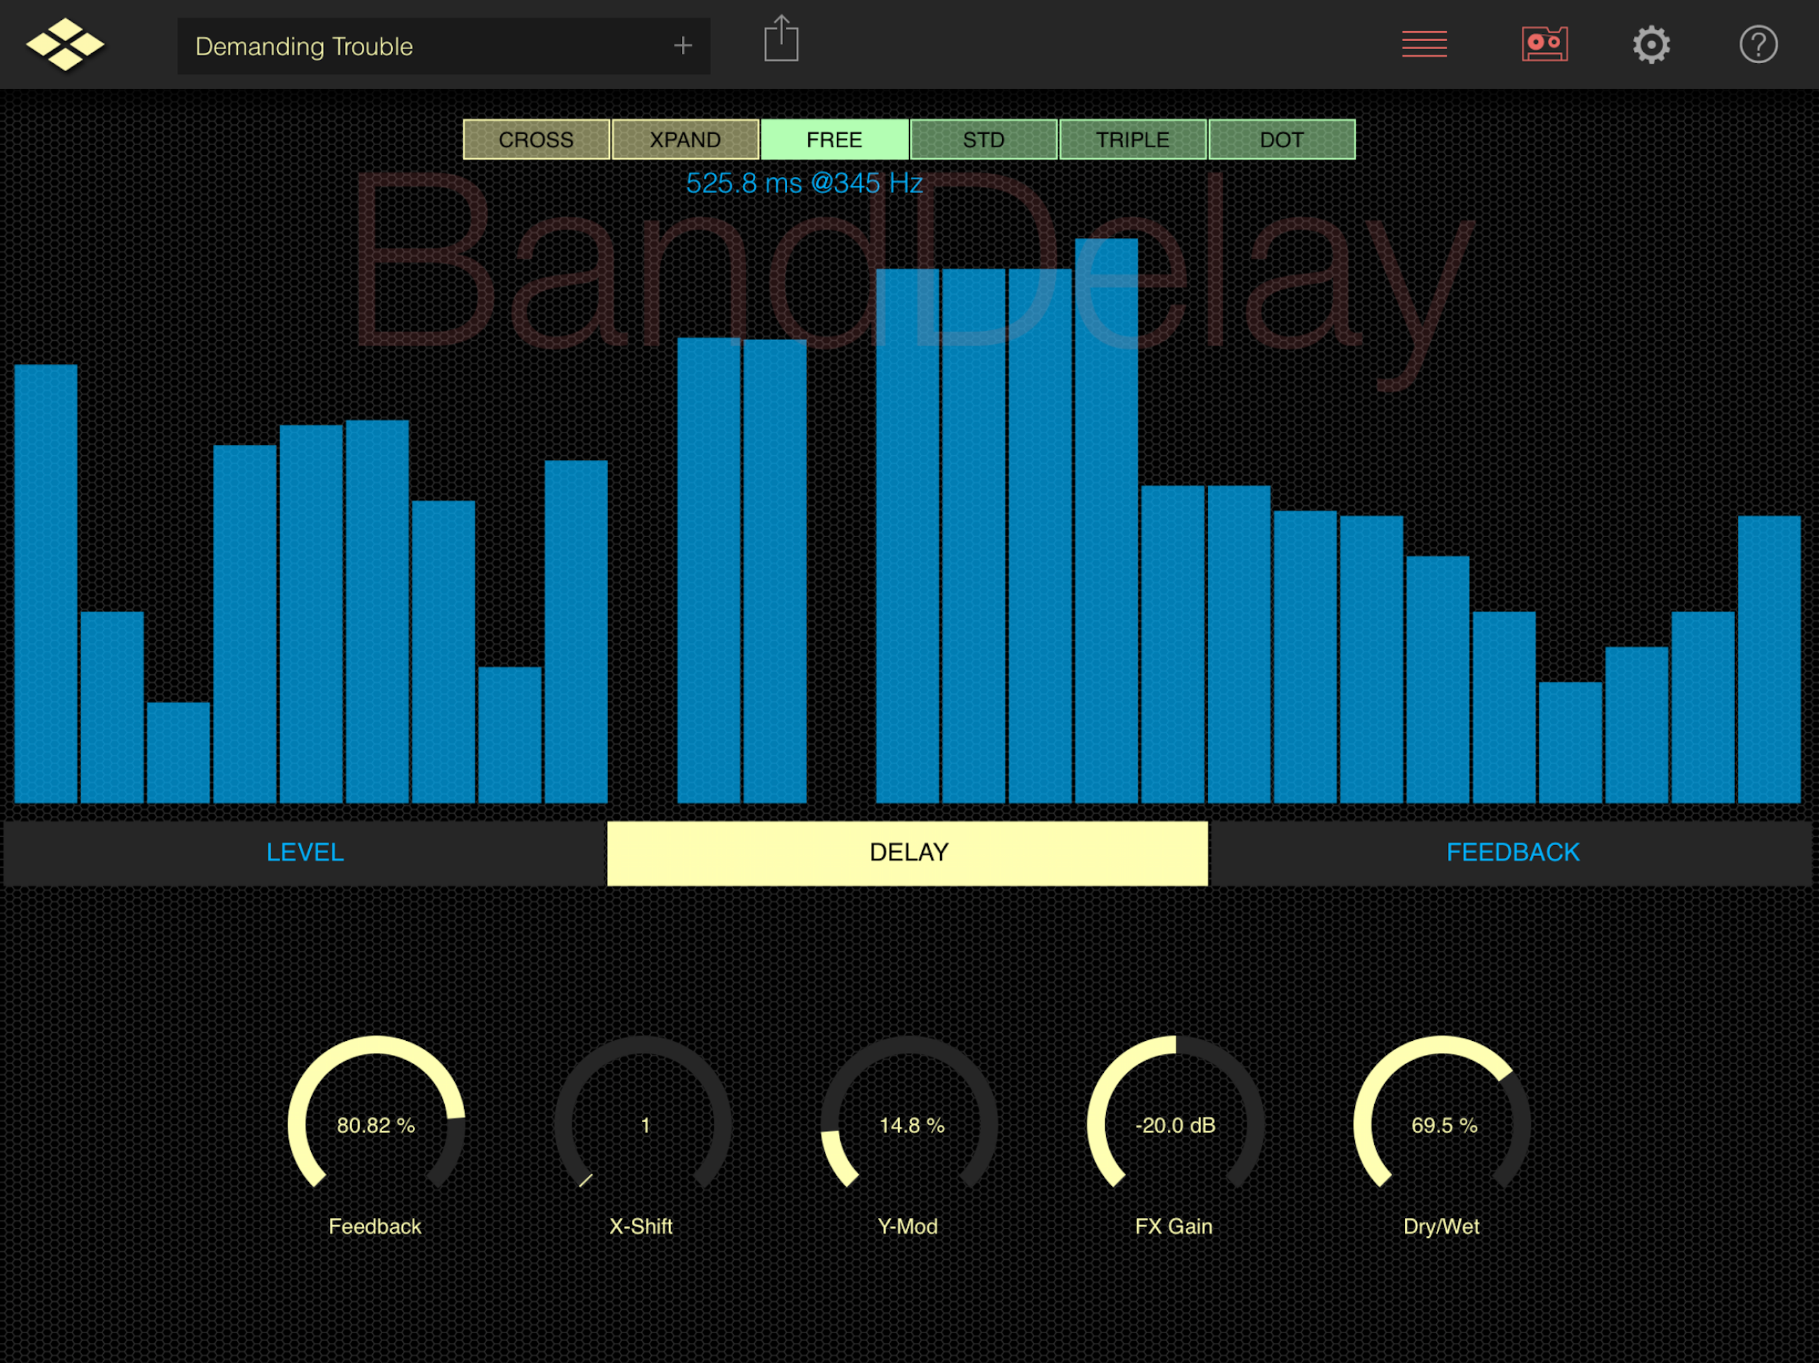Image resolution: width=1819 pixels, height=1363 pixels.
Task: Click the tallest blue delay band bar
Action: 1106,520
